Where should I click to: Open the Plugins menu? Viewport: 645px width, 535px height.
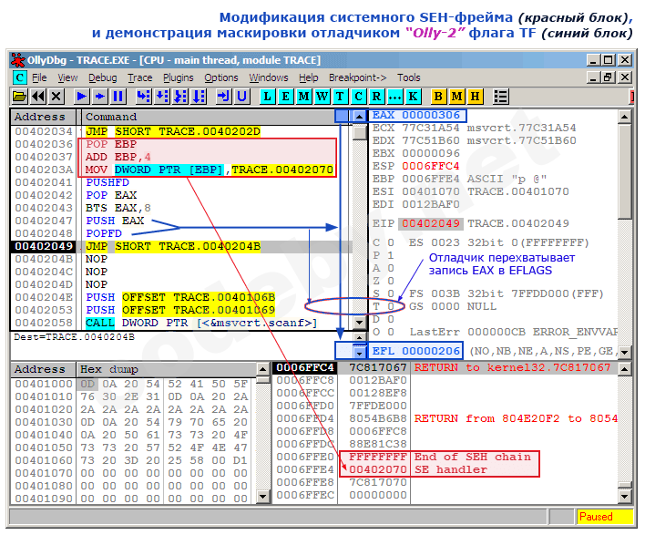[x=179, y=77]
